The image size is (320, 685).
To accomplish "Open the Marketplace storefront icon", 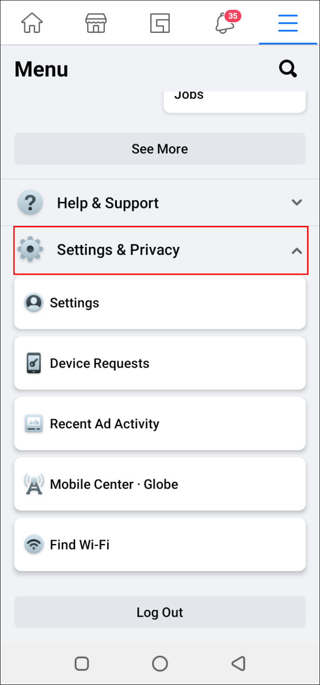I will (96, 22).
